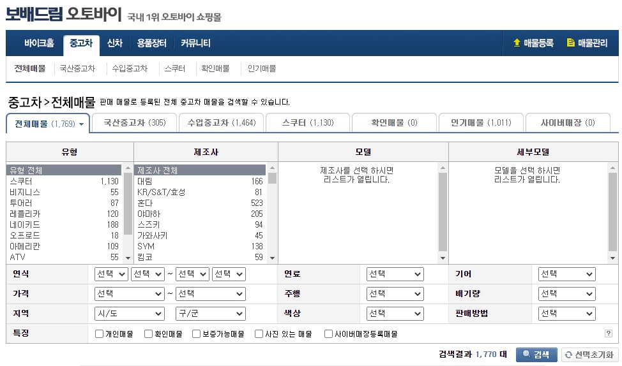Click the 제조사 list scrollbar down arrow
The height and width of the screenshot is (366, 622).
(x=272, y=258)
